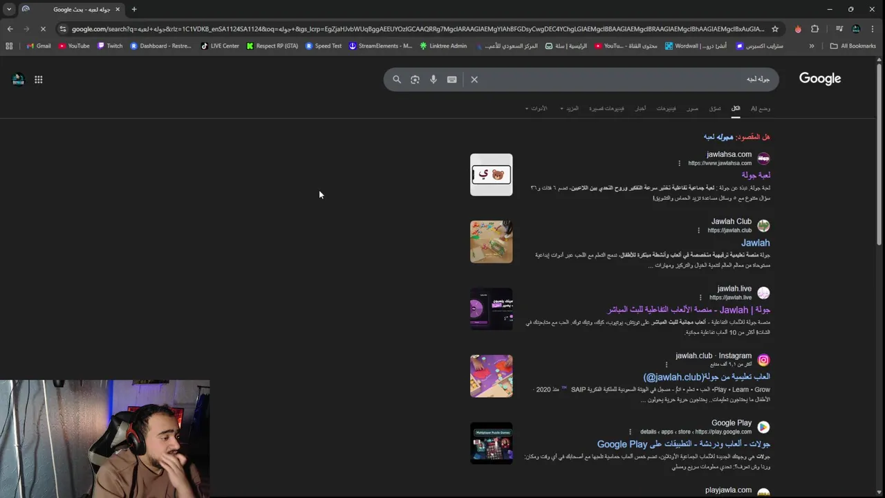Open Linktree Admin bookmark

pyautogui.click(x=443, y=46)
